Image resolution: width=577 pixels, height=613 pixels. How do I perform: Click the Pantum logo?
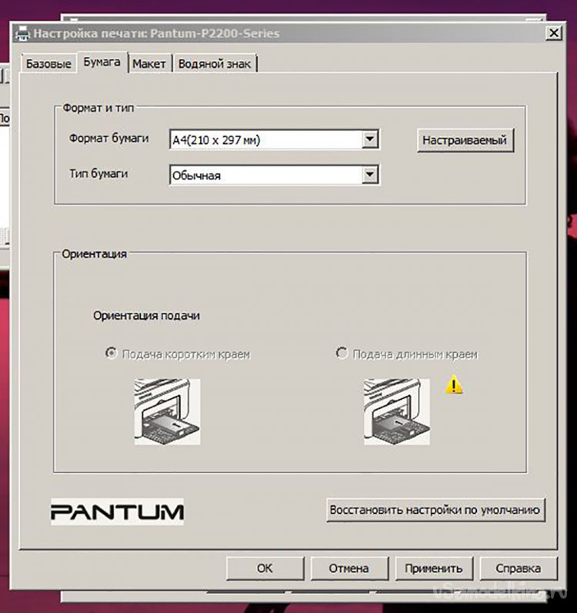pyautogui.click(x=117, y=511)
